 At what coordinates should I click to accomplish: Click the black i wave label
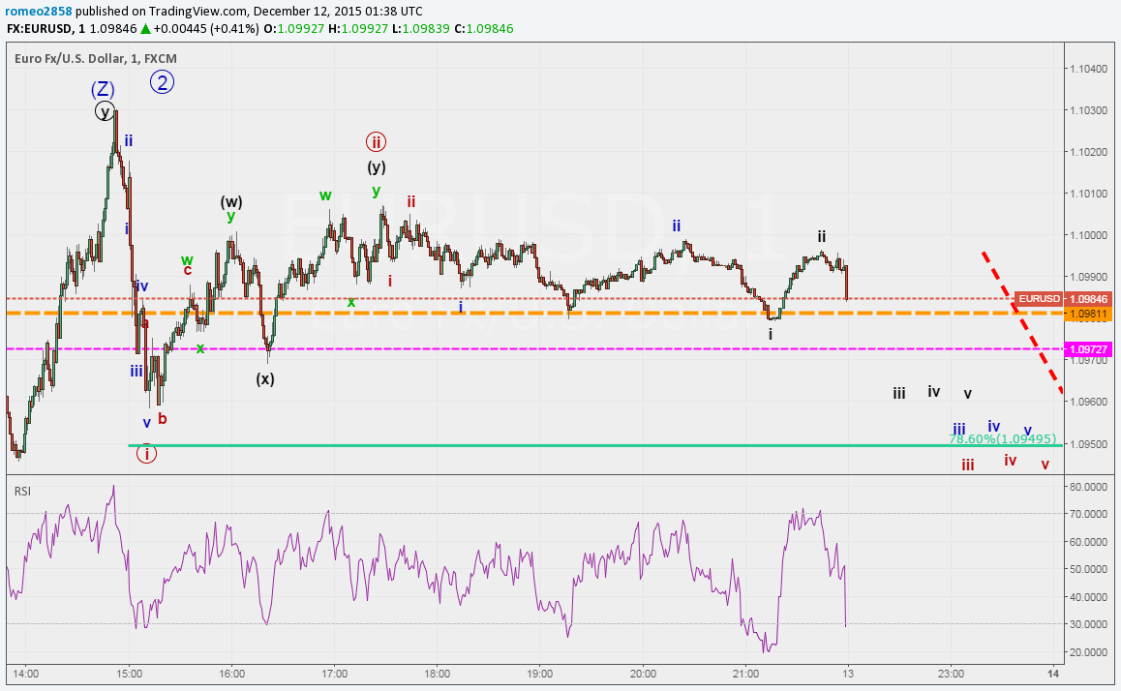(x=770, y=334)
